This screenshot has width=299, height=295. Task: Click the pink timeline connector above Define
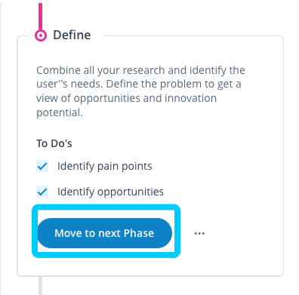41,17
